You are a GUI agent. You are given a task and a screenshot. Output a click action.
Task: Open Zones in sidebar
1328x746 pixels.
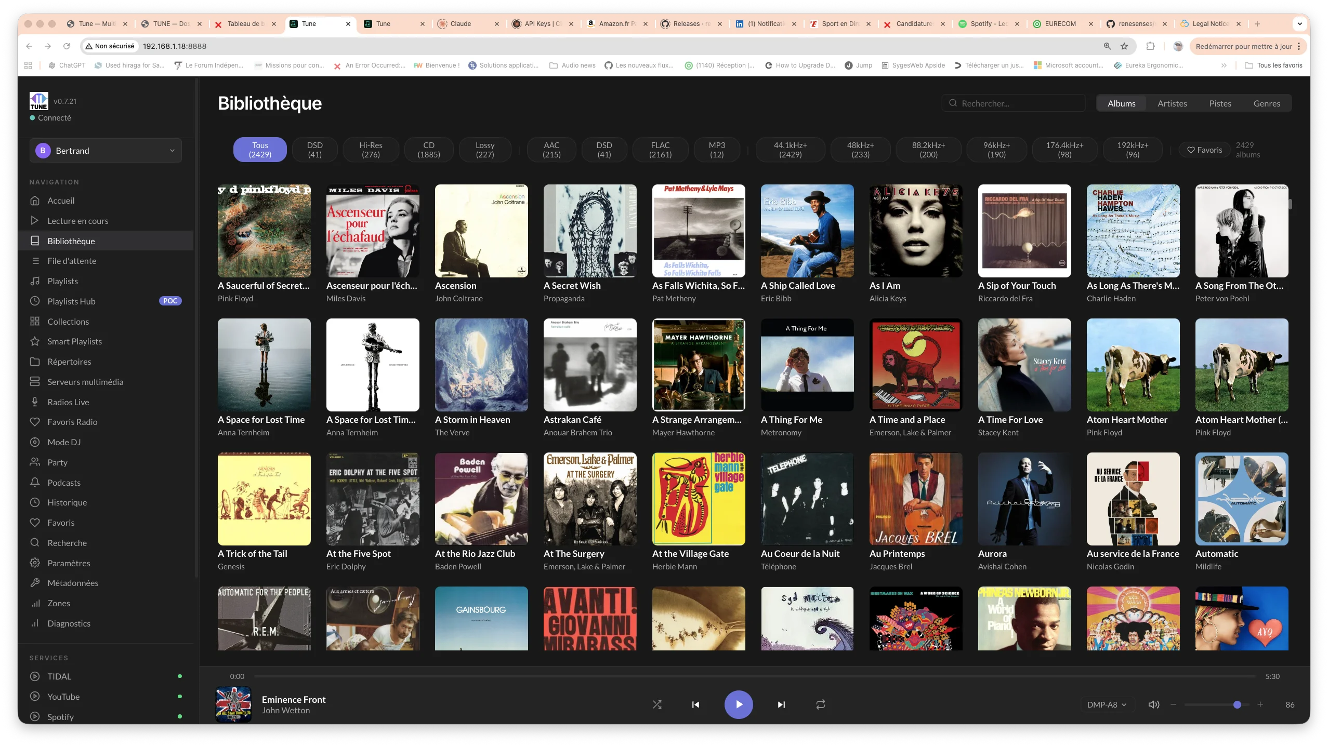pos(106,603)
